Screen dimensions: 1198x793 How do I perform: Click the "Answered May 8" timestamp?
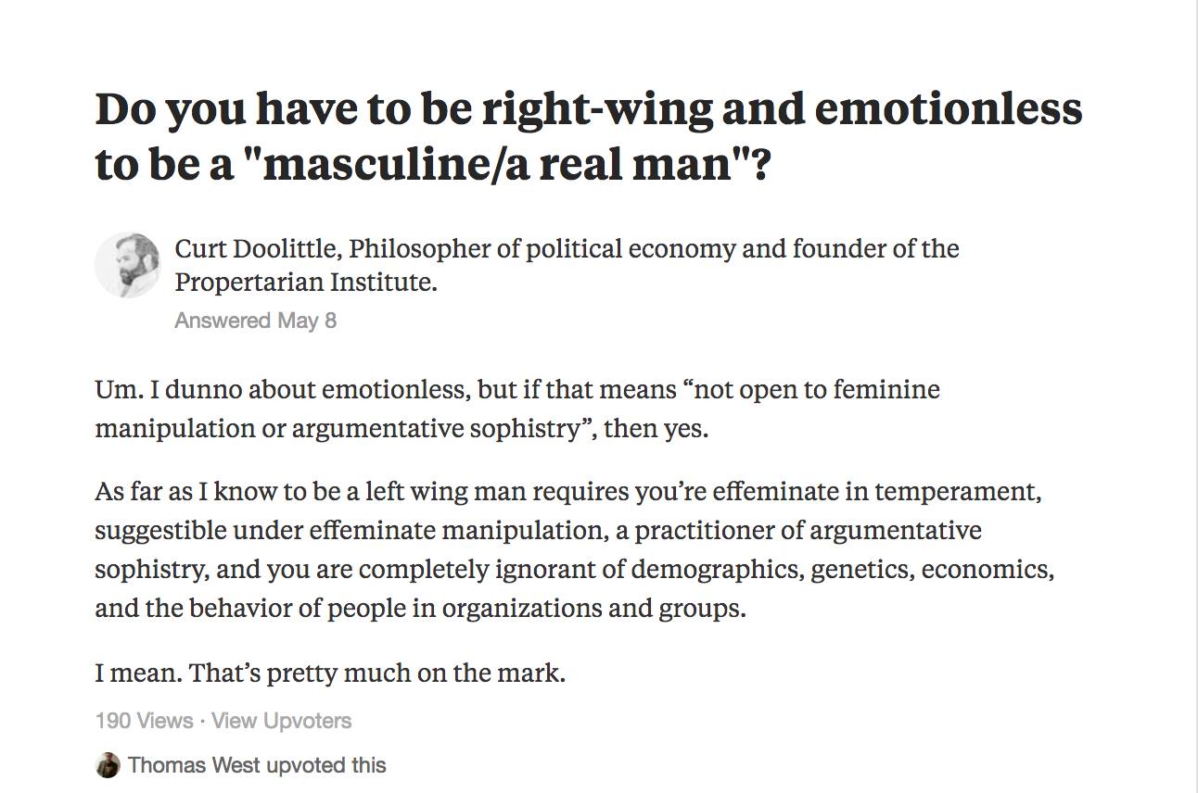[255, 321]
